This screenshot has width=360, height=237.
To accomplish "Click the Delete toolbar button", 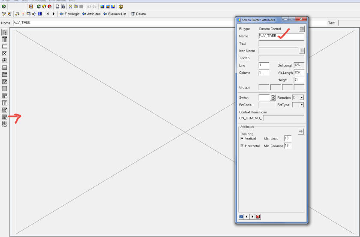I will pyautogui.click(x=138, y=14).
